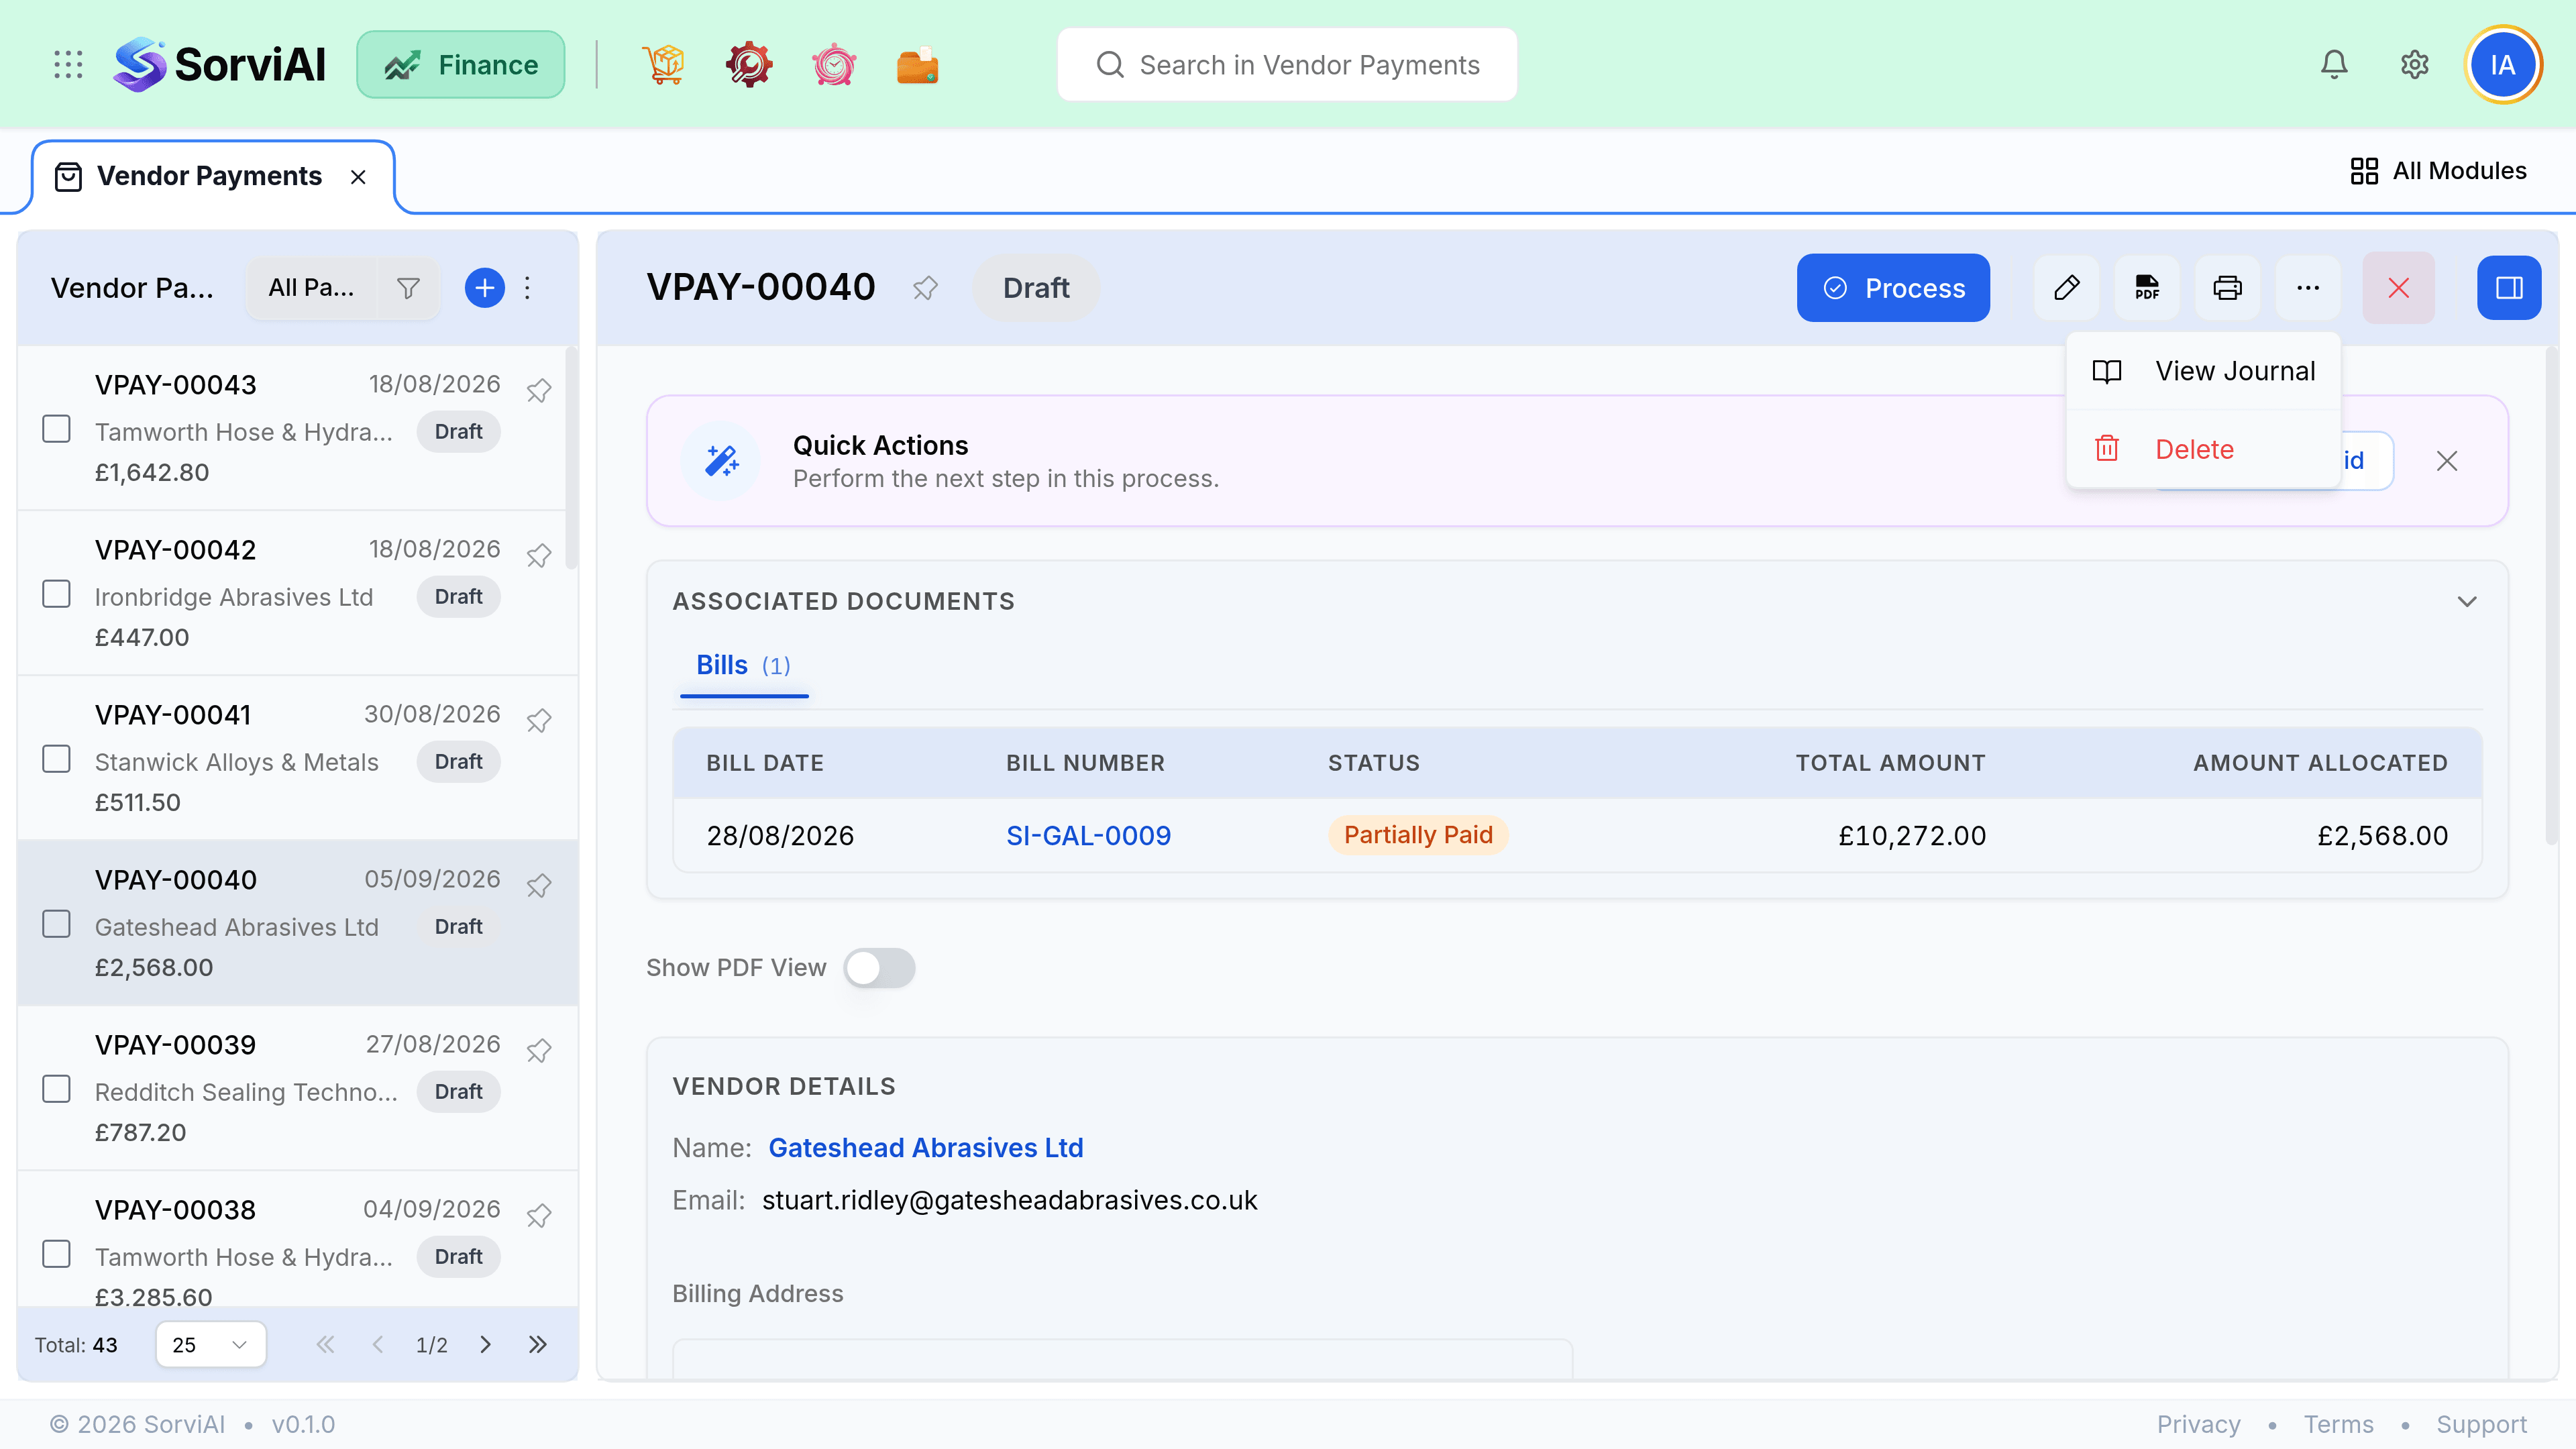Viewport: 2576px width, 1449px height.
Task: Enable Show PDF View toggle
Action: coord(879,968)
